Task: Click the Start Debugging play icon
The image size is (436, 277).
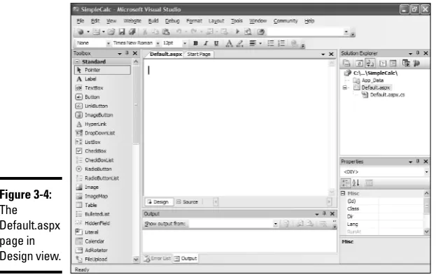Action: (x=237, y=31)
